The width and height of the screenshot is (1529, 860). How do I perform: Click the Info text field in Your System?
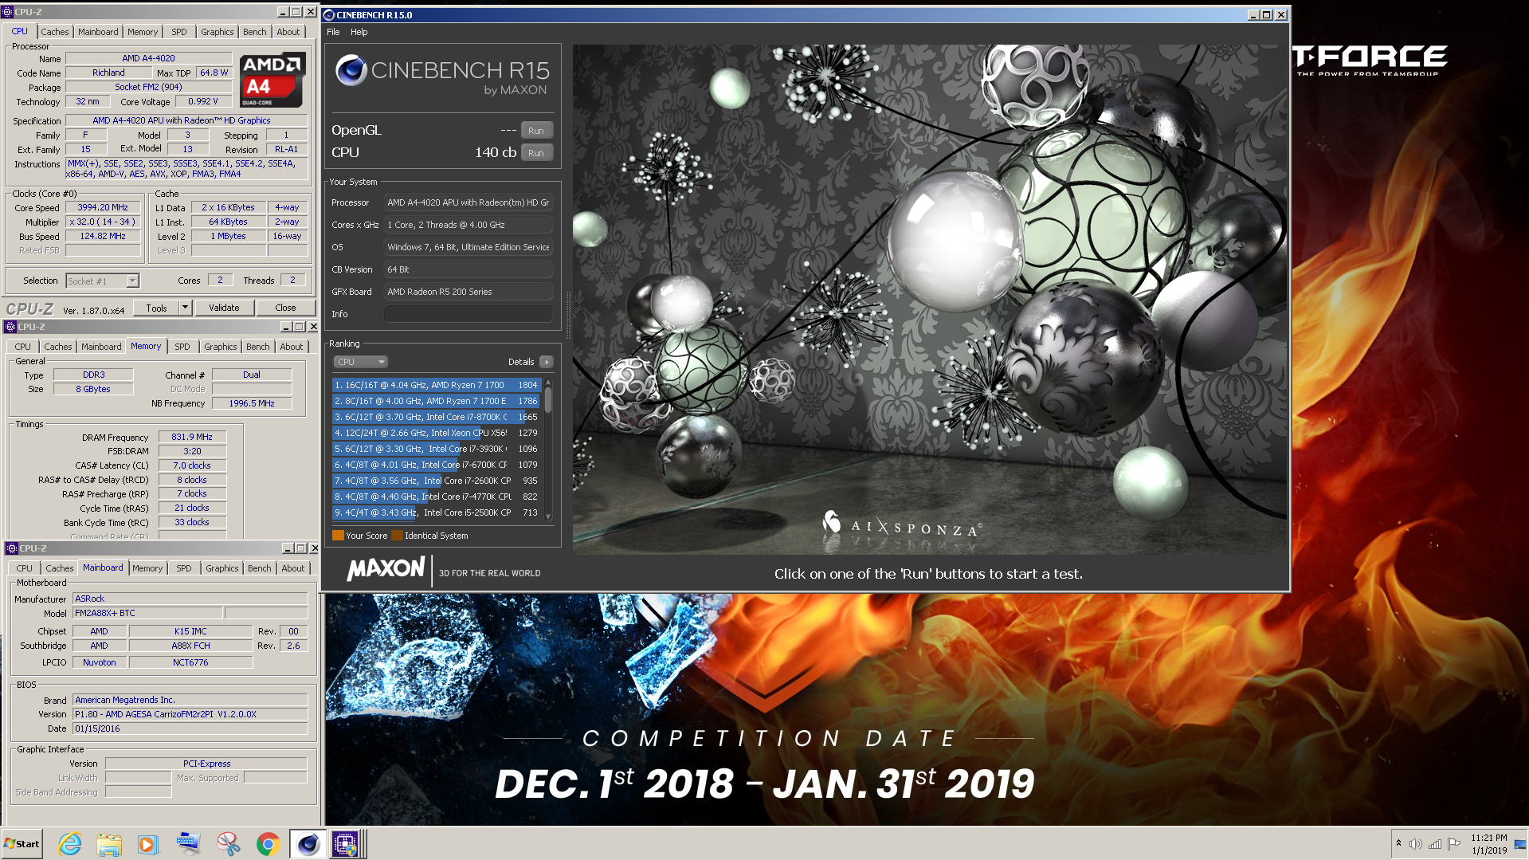[x=469, y=314]
